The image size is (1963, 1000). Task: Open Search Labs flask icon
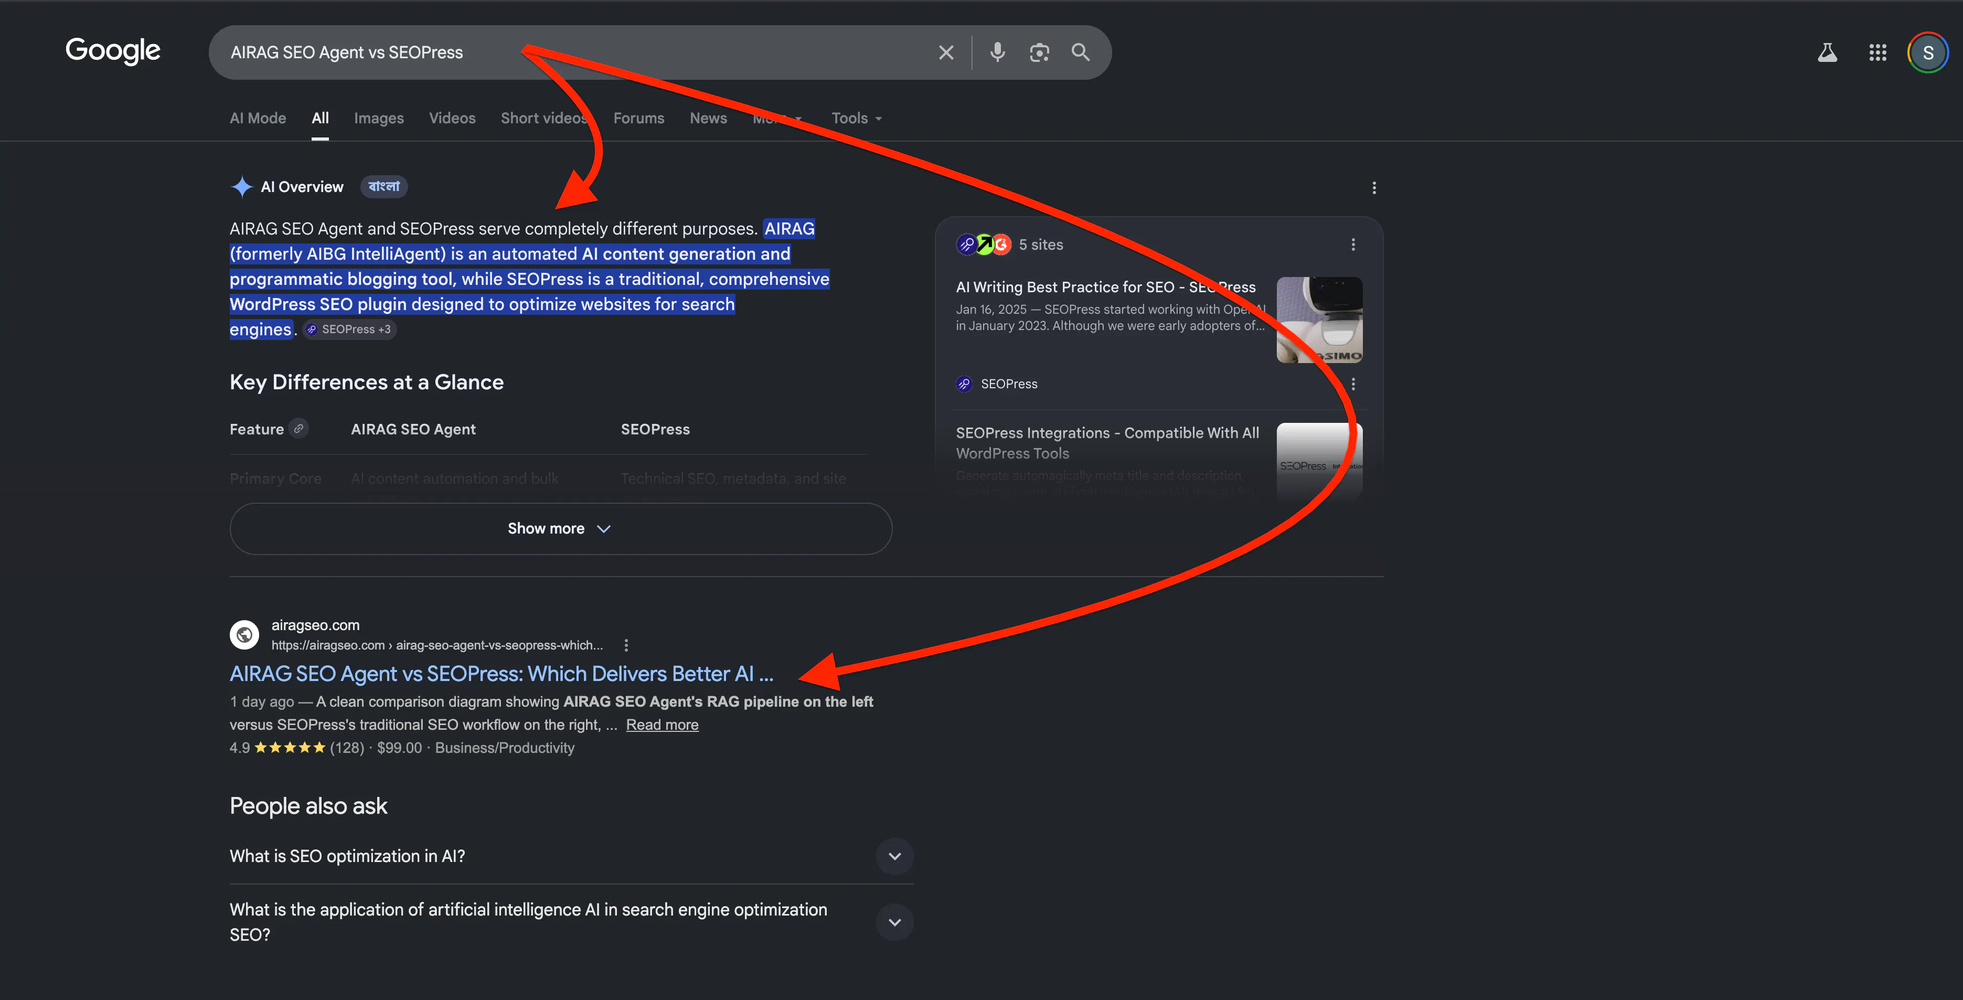[x=1827, y=52]
